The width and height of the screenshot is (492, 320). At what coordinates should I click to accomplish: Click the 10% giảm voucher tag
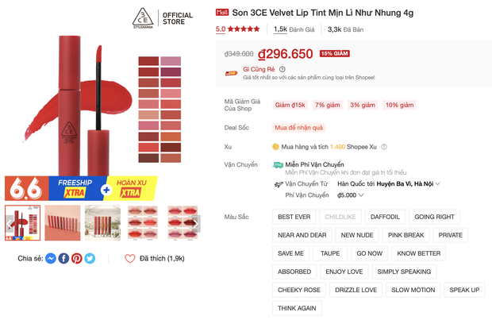point(399,105)
